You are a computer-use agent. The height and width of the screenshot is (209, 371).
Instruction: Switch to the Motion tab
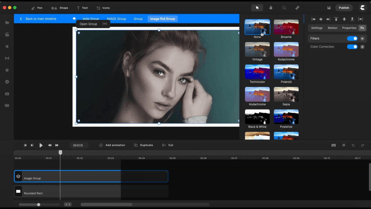click(332, 28)
